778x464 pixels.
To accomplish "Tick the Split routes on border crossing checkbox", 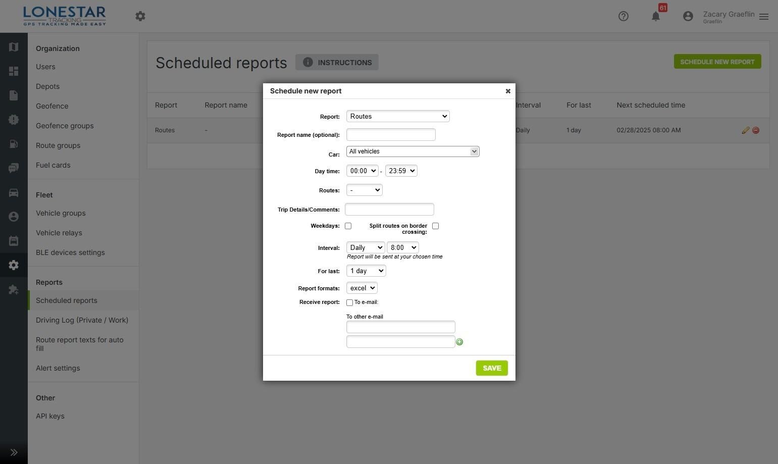I will [435, 226].
